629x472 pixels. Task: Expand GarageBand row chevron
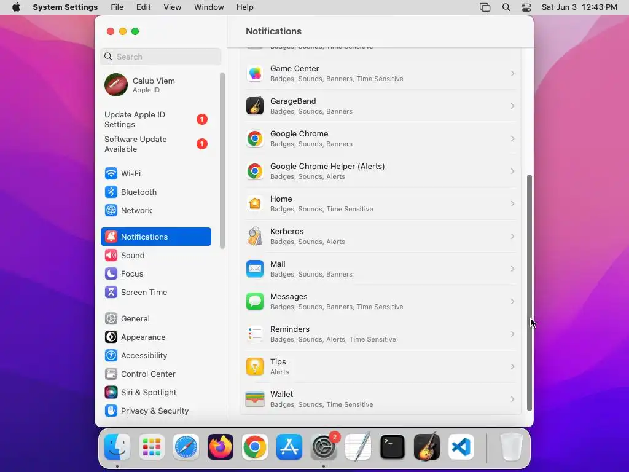point(513,106)
